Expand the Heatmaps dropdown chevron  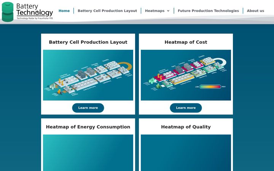click(168, 11)
